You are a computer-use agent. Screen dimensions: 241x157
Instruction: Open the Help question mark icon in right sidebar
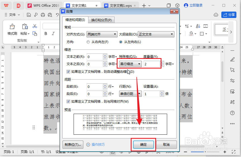(x=232, y=113)
